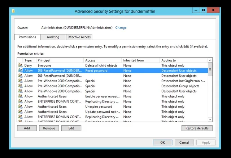This screenshot has width=231, height=158.
Task: Close the Advanced Security Settings window
Action: click(x=213, y=10)
